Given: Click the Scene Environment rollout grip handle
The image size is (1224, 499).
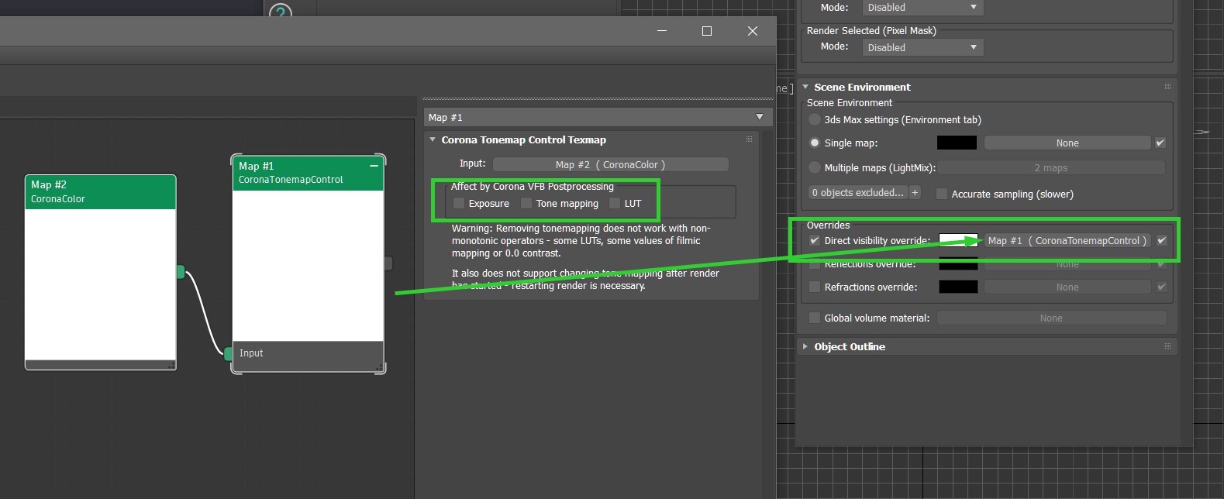Looking at the screenshot, I should 1167,87.
